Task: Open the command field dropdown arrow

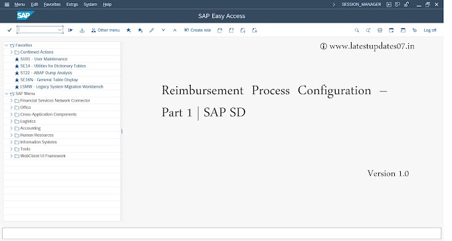Action: 59,30
